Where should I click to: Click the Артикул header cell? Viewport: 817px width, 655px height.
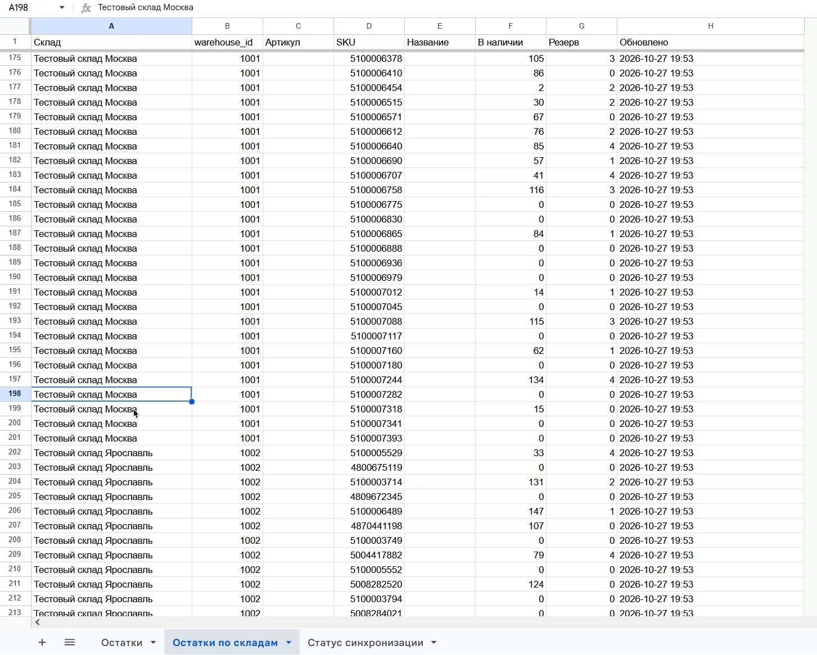coord(298,42)
